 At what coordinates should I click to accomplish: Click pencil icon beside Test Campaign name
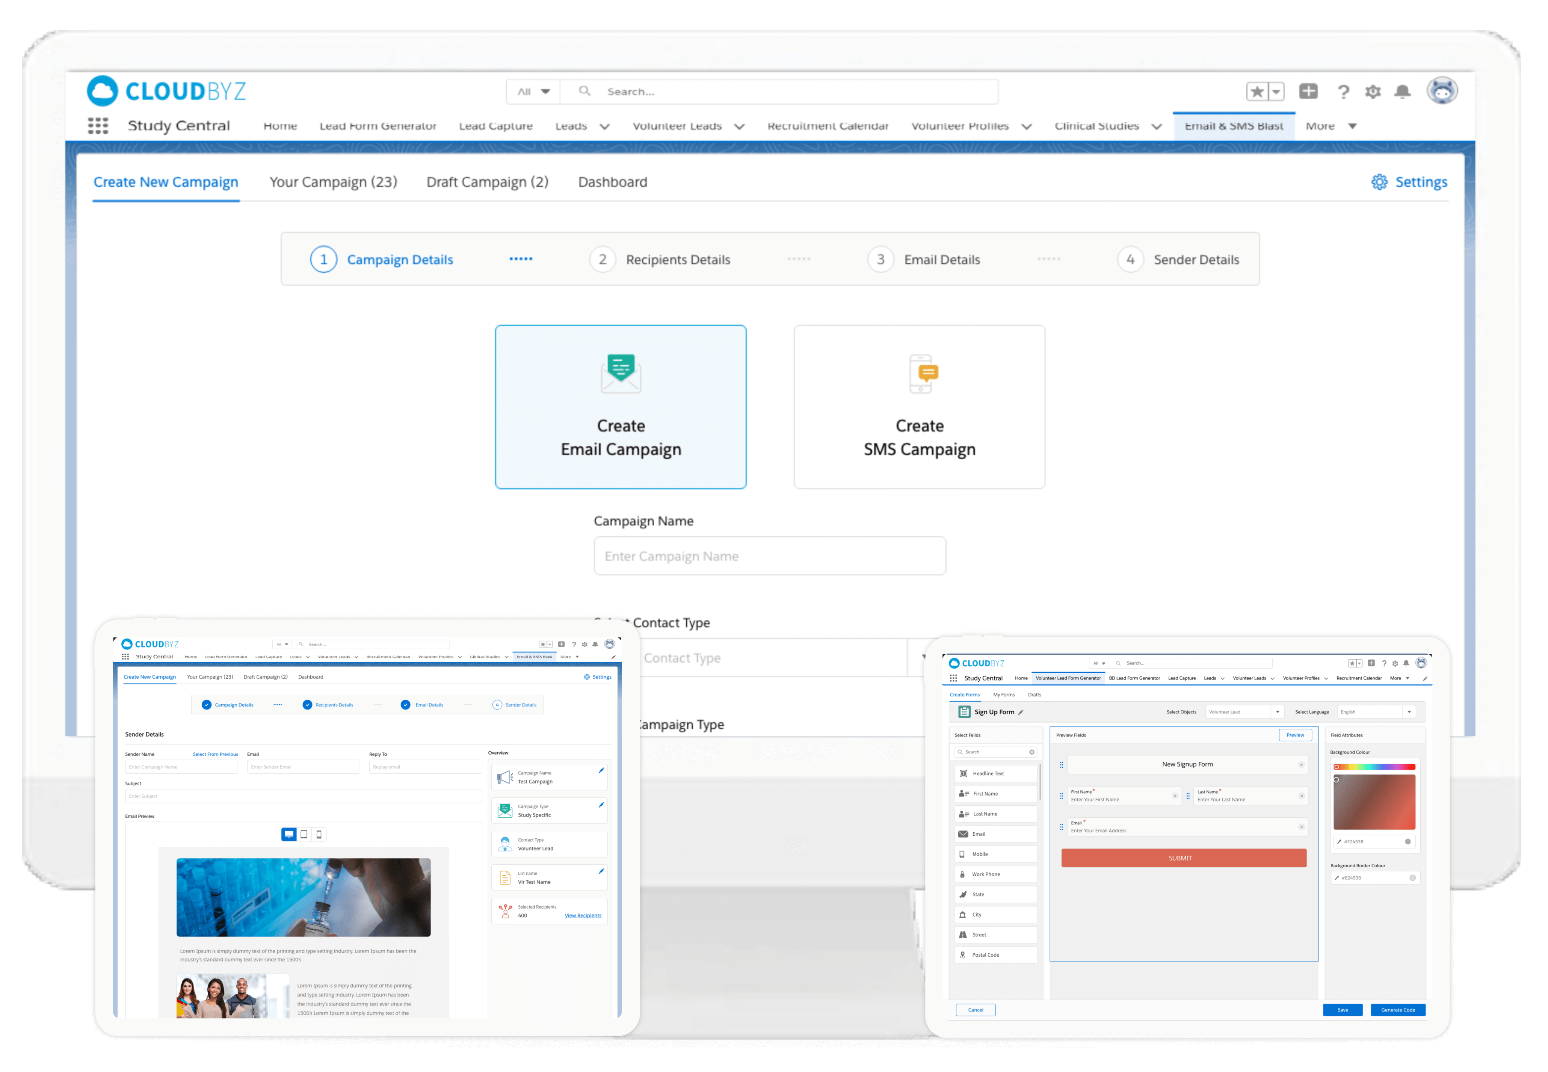601,770
